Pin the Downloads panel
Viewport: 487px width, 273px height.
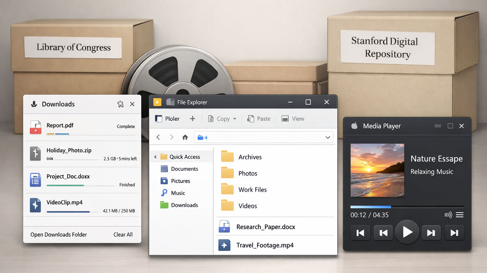coord(120,104)
